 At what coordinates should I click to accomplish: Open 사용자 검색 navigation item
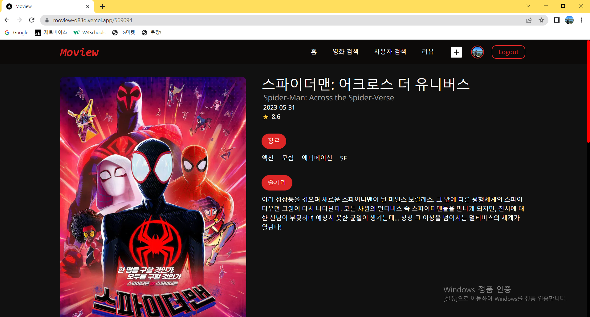(x=390, y=52)
